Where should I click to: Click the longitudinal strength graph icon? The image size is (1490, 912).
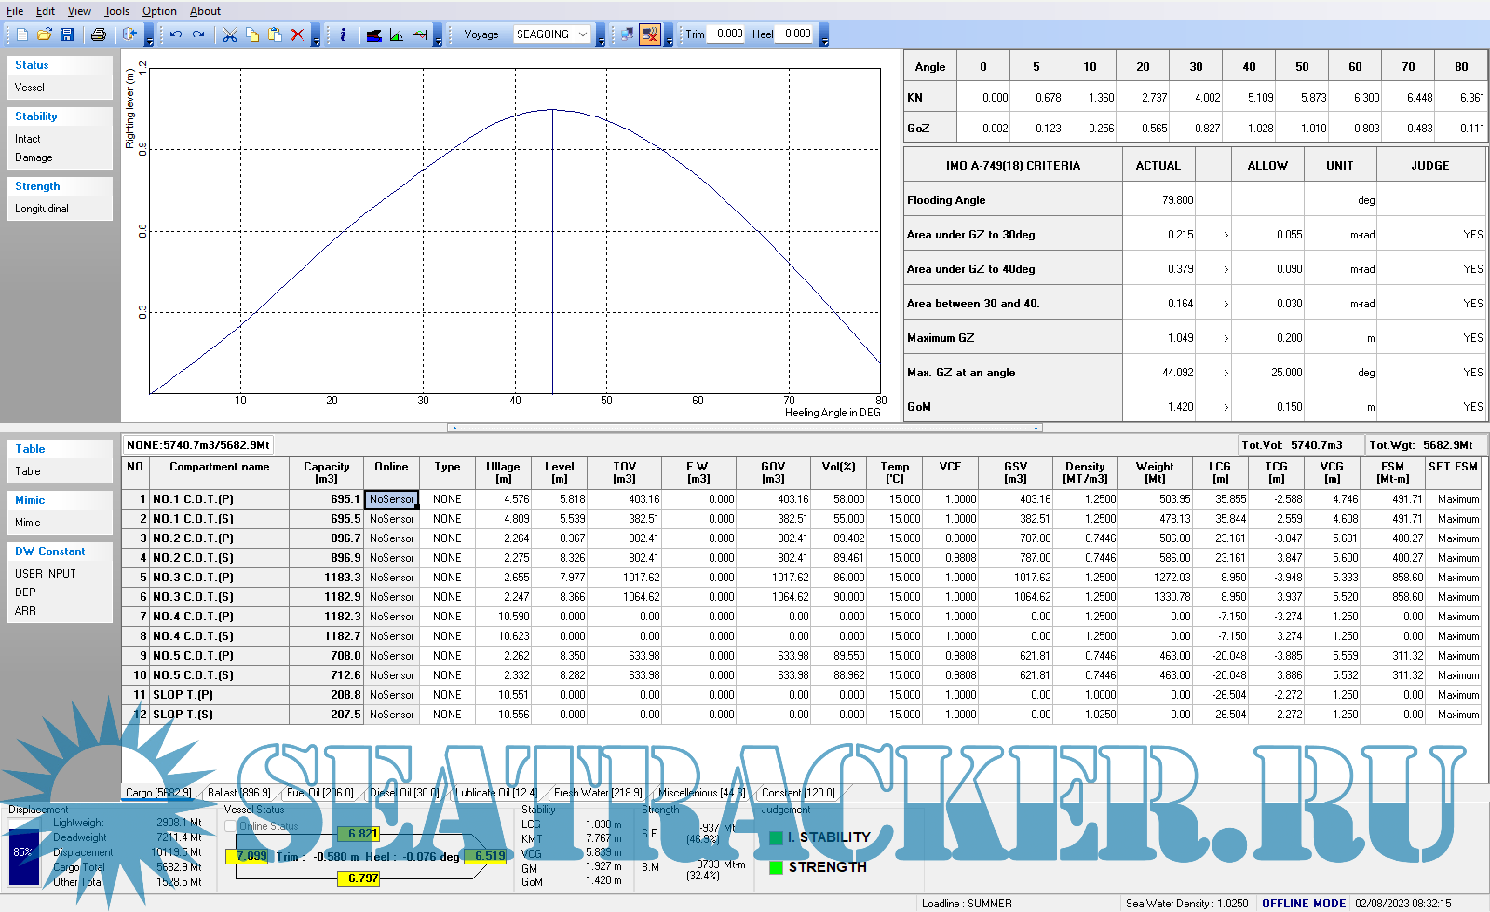point(419,34)
